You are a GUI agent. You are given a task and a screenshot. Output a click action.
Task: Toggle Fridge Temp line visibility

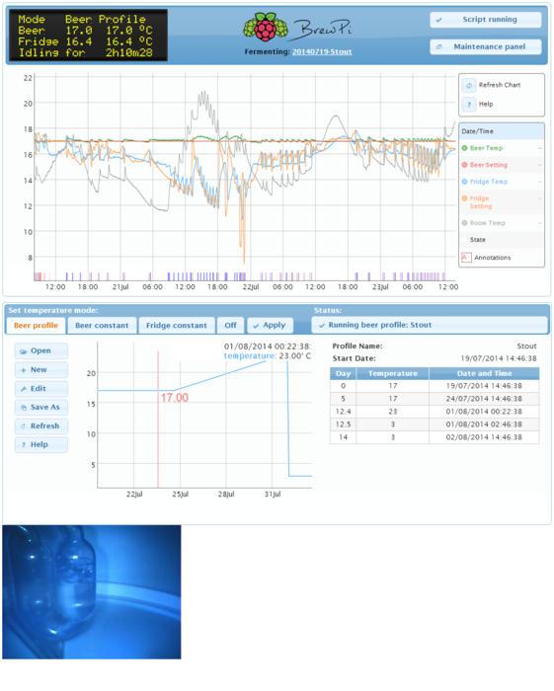click(501, 182)
